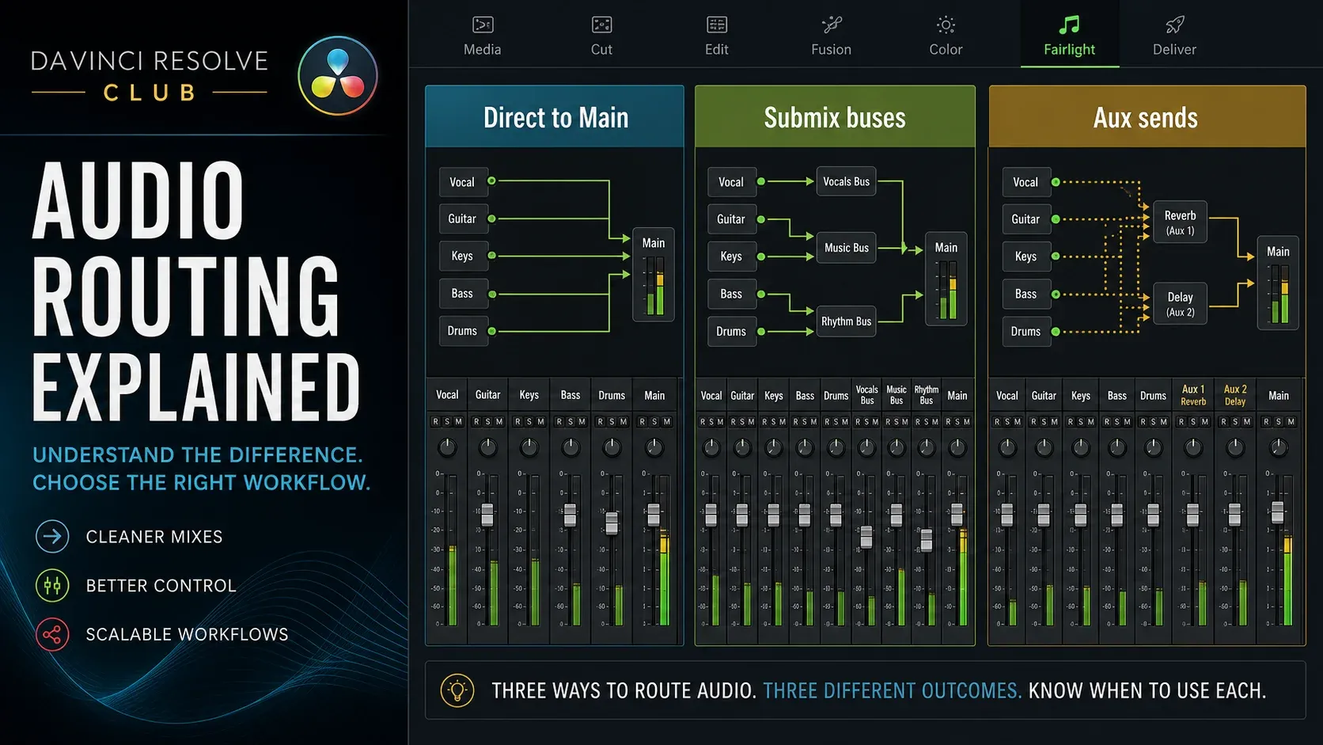Select the Aux sends panel header
Screen dimensions: 1323x745
[1147, 117]
